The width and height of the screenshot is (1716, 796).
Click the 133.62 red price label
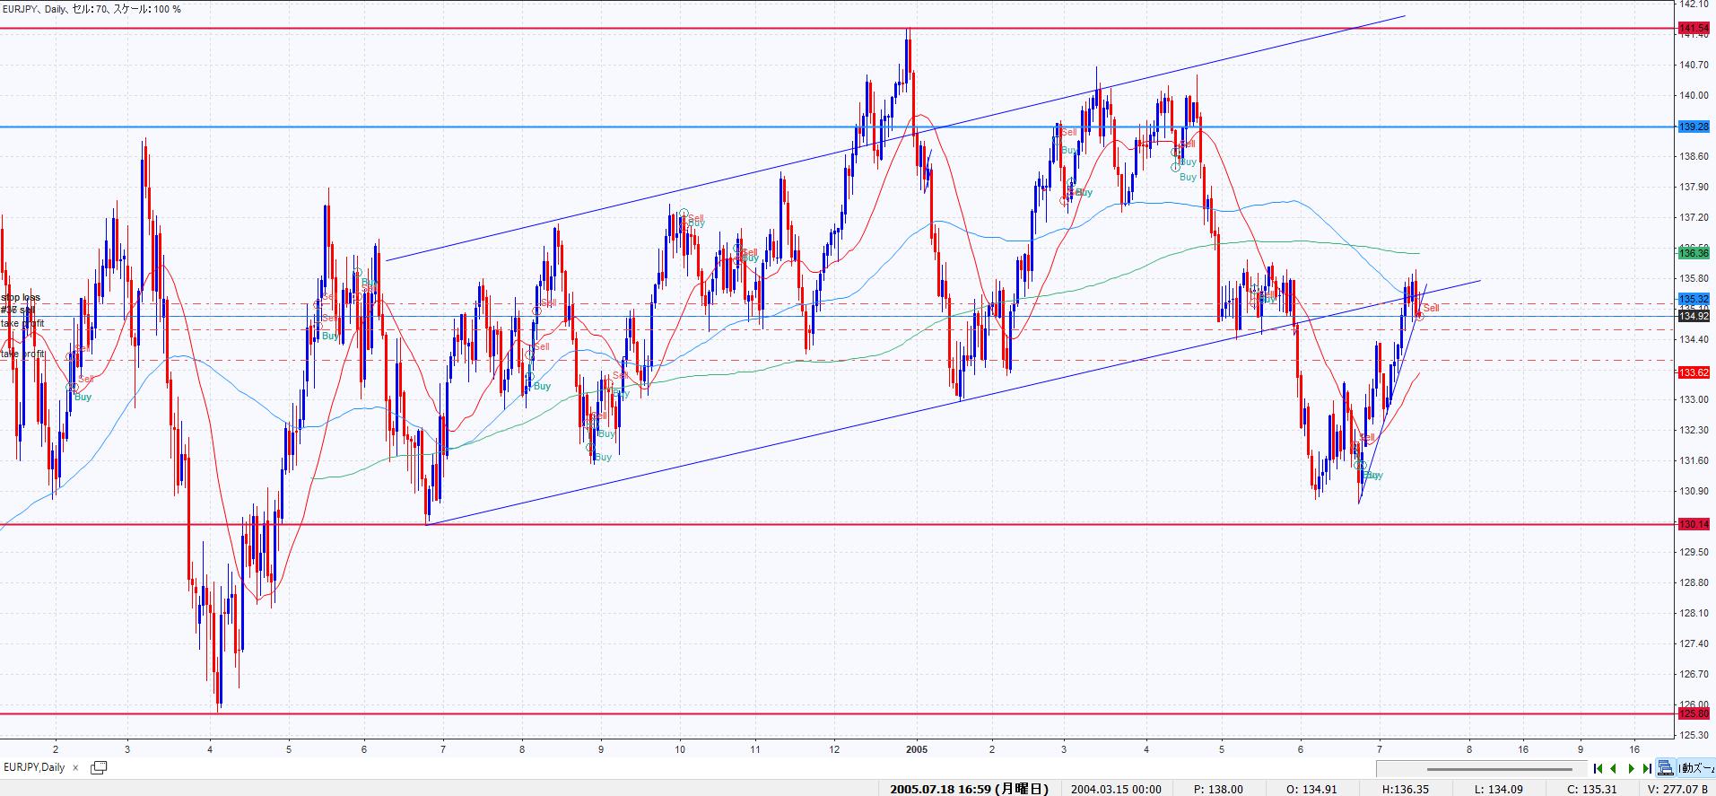click(1694, 372)
